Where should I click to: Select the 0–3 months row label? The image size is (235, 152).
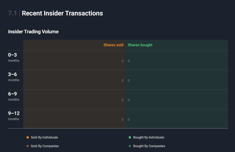pos(14,57)
